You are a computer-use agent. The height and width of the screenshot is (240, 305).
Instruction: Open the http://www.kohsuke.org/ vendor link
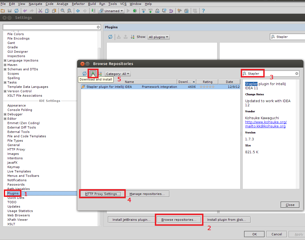[266, 122]
